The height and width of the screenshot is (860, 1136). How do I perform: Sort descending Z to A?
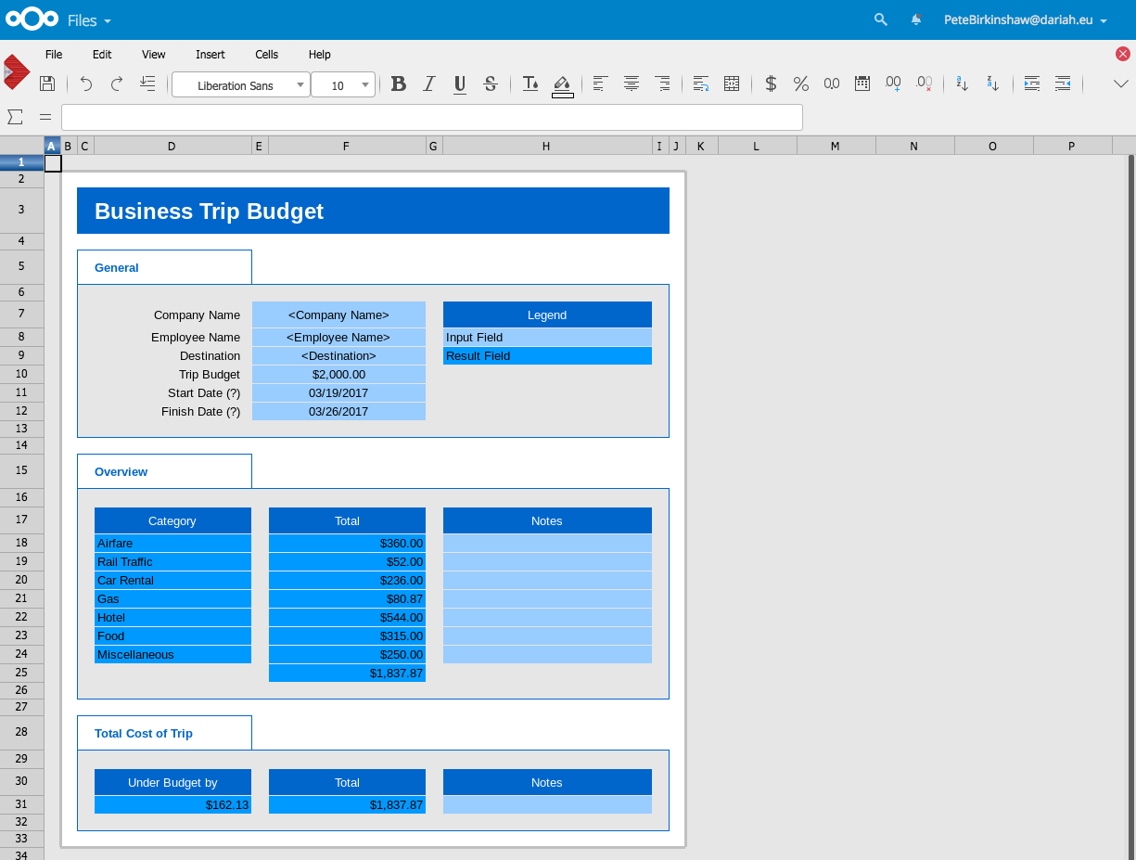point(993,84)
